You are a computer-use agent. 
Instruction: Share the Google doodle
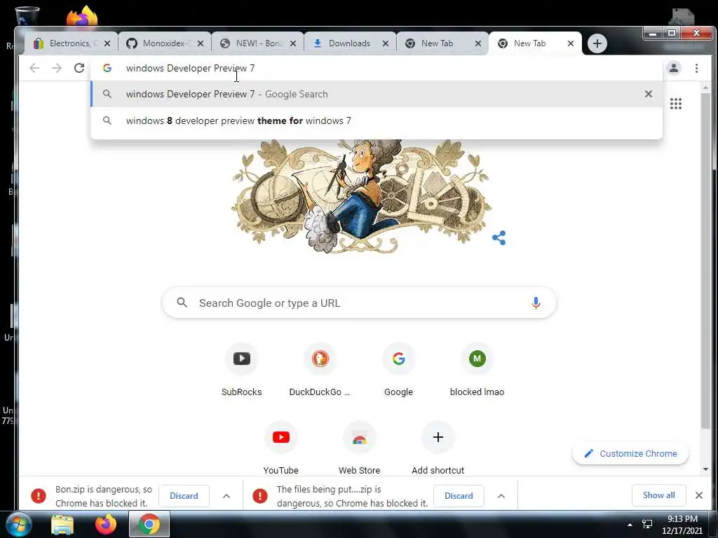499,238
